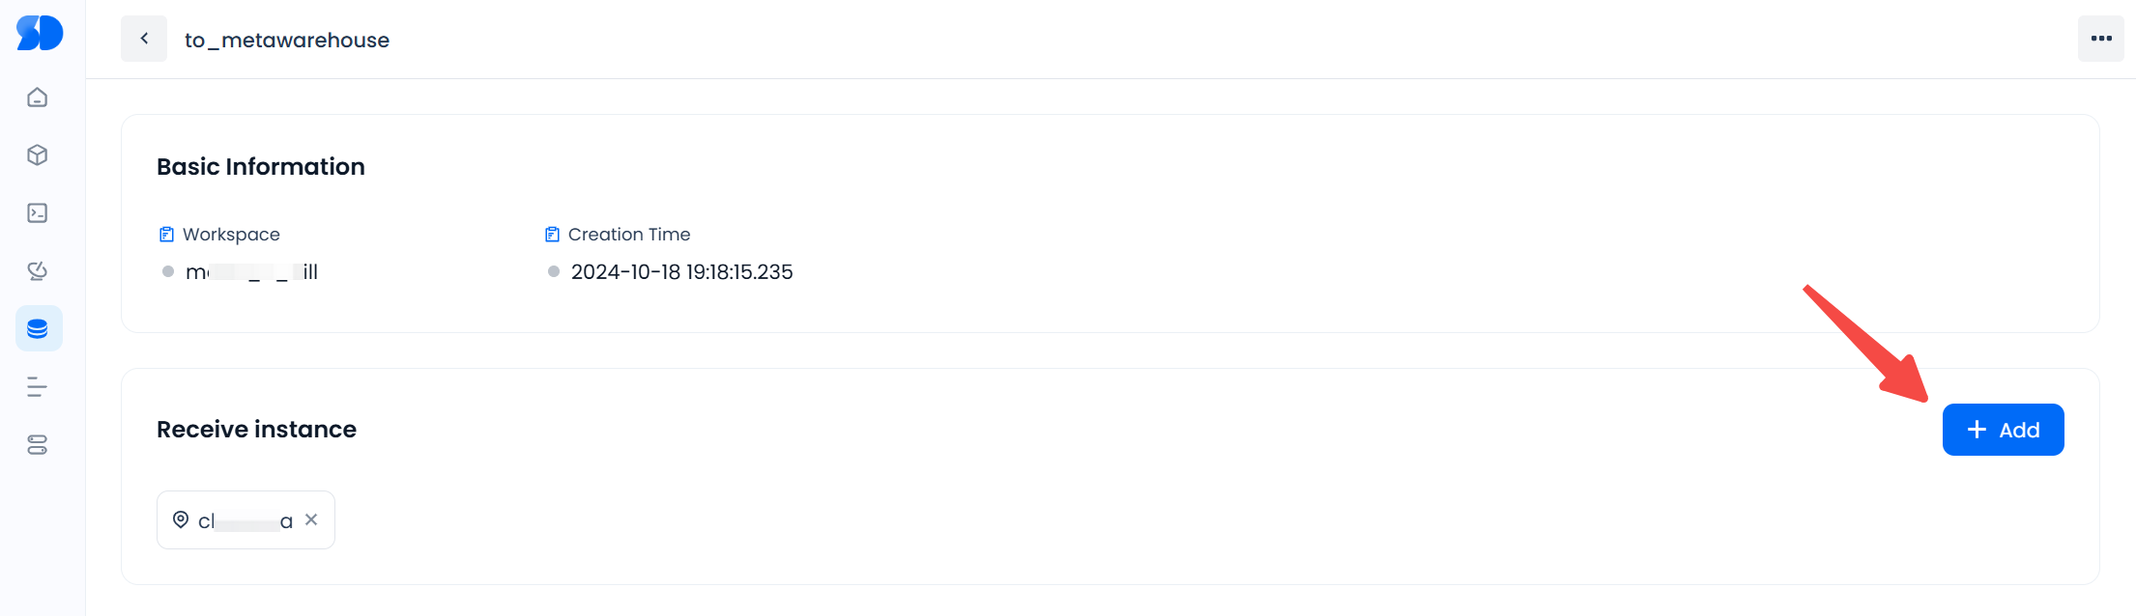2136x616 pixels.
Task: Select the highlighted database sidebar icon
Action: pos(39,329)
